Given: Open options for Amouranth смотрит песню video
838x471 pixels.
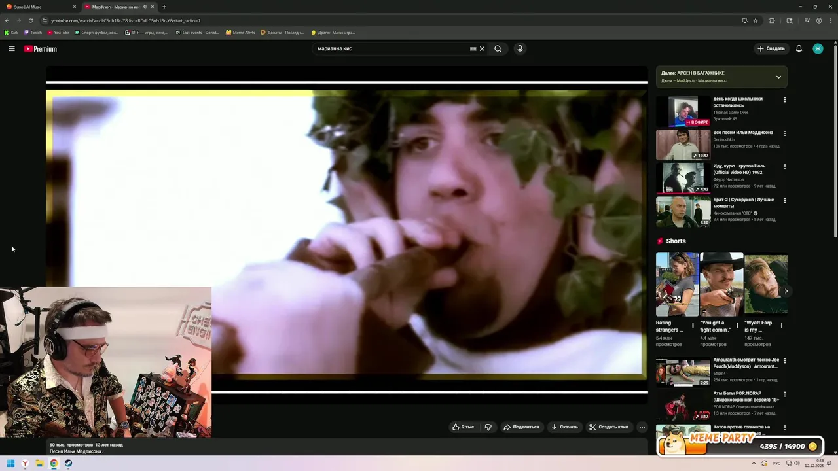Looking at the screenshot, I should click(x=785, y=360).
